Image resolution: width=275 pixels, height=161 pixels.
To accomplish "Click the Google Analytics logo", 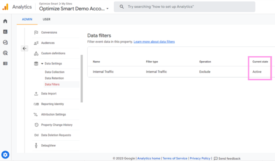I will 5,7.
